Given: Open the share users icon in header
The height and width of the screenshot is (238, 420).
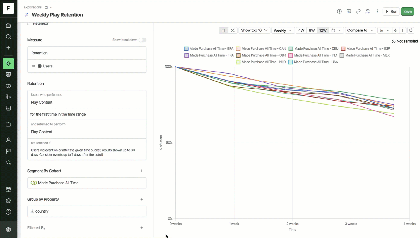Looking at the screenshot, I should (x=368, y=11).
